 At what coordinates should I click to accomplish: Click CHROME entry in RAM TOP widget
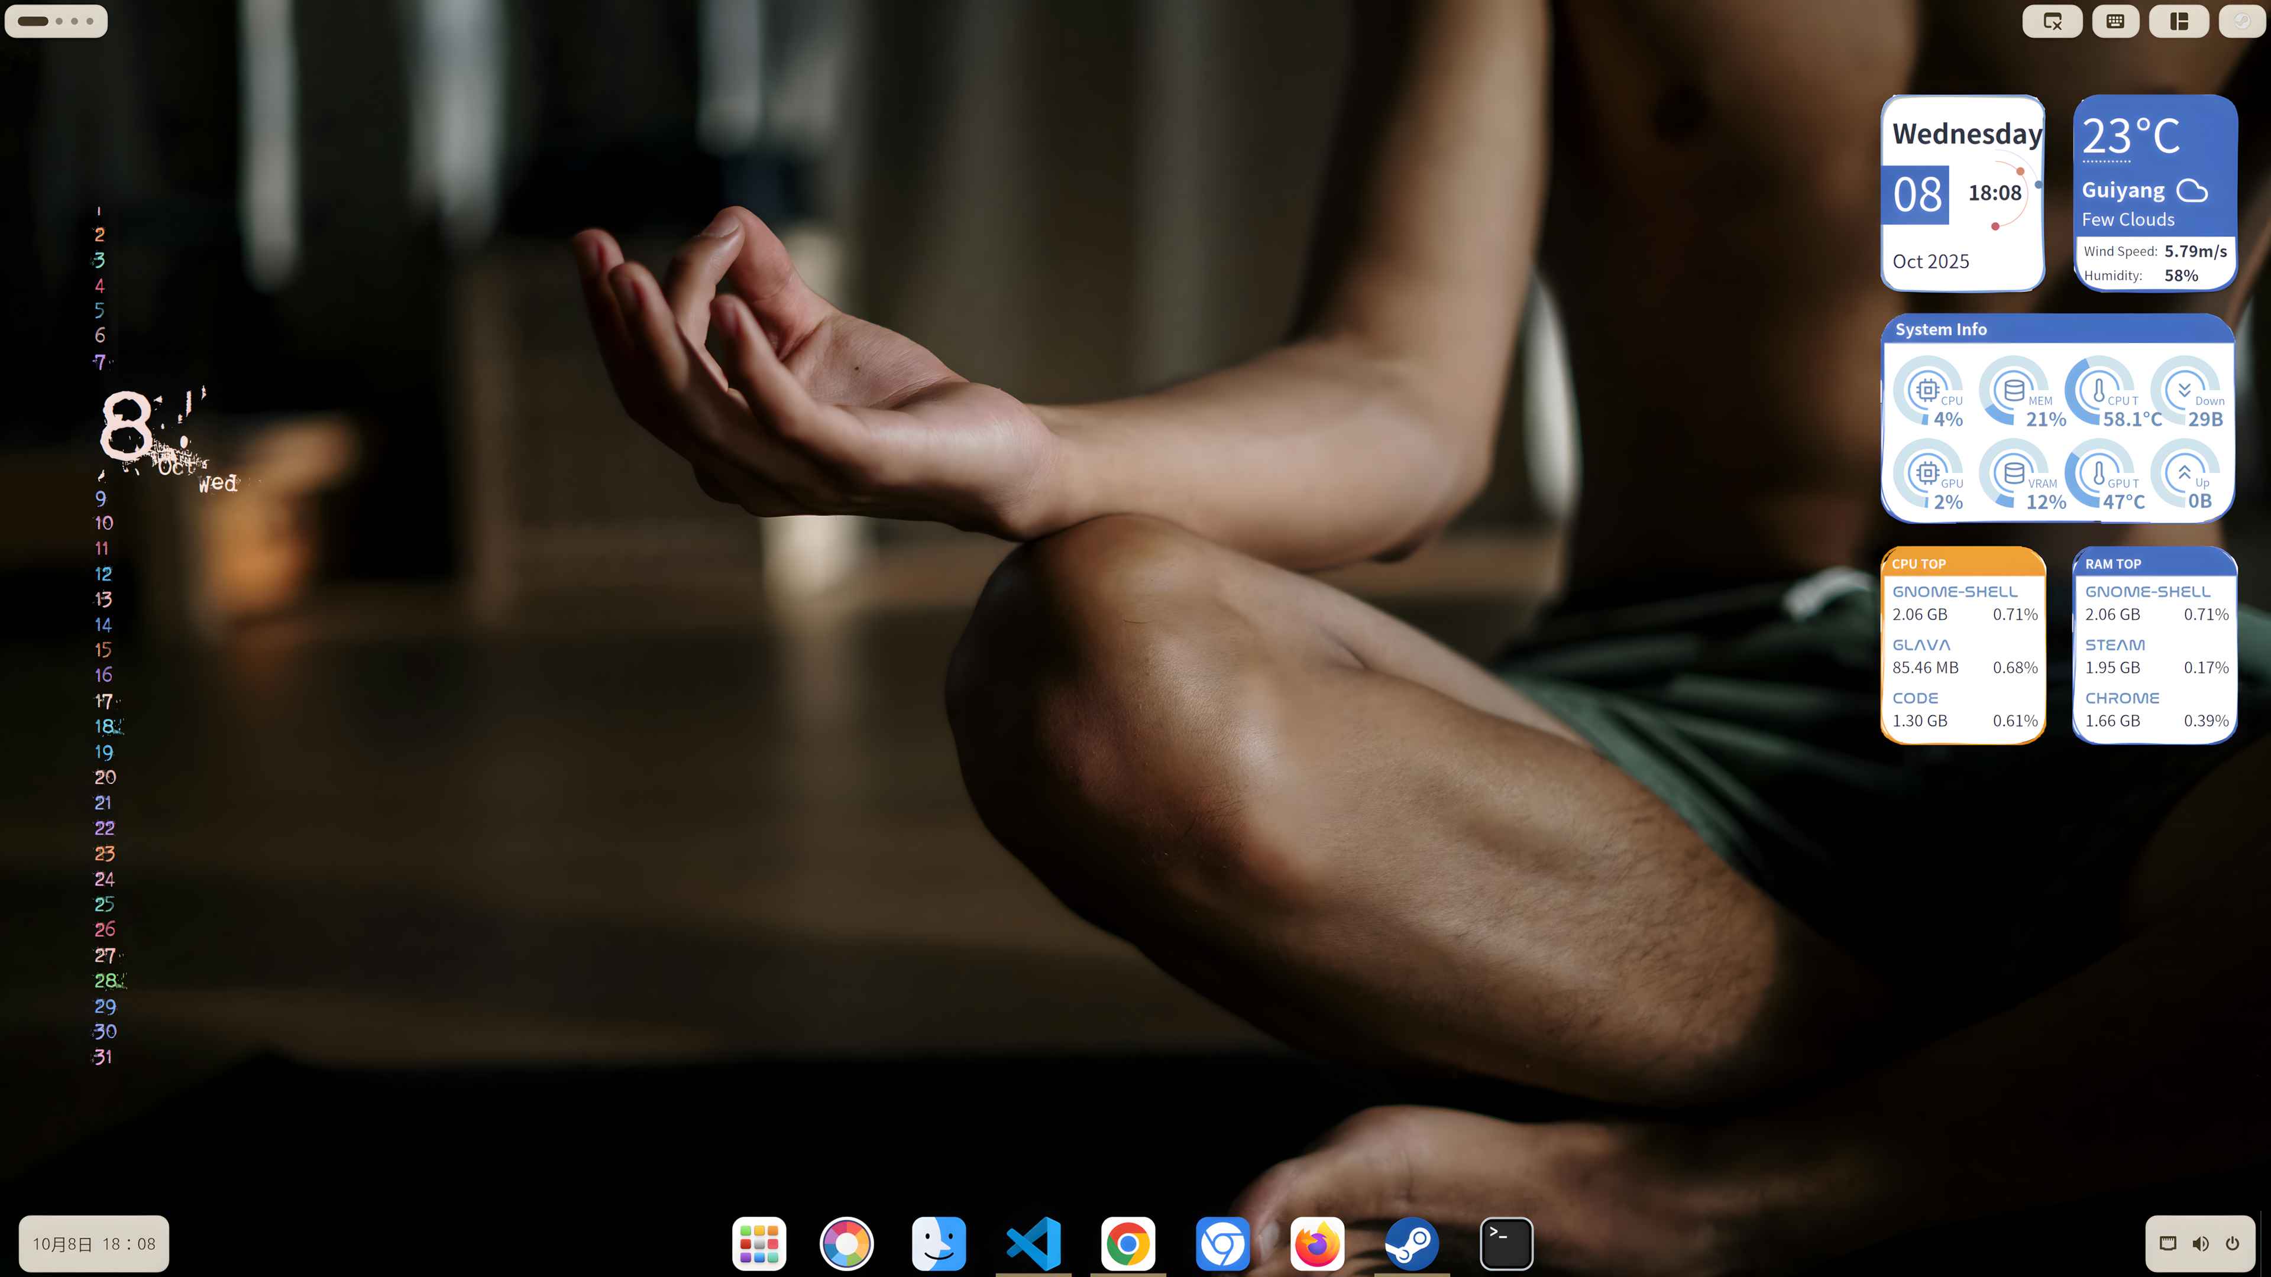click(2122, 697)
